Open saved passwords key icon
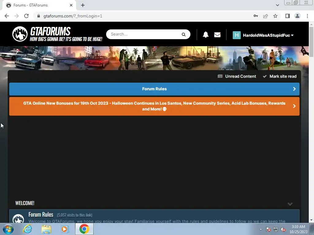The height and width of the screenshot is (235, 314). click(x=255, y=16)
